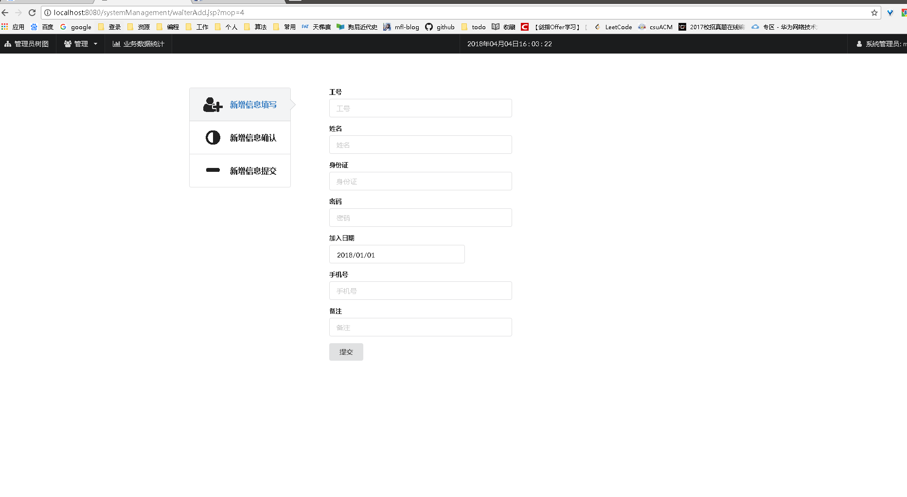
Task: Open the 登录 bookmark folder
Action: (x=109, y=27)
